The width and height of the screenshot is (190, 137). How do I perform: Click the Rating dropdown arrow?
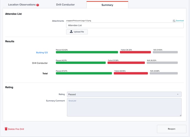[178, 94]
